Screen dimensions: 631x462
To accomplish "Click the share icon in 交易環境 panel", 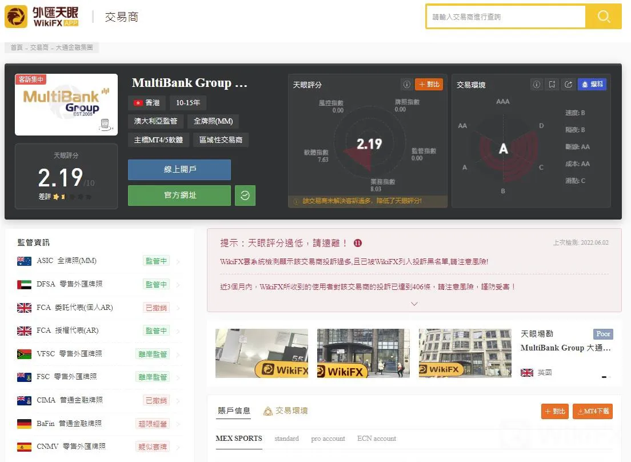I will point(568,84).
